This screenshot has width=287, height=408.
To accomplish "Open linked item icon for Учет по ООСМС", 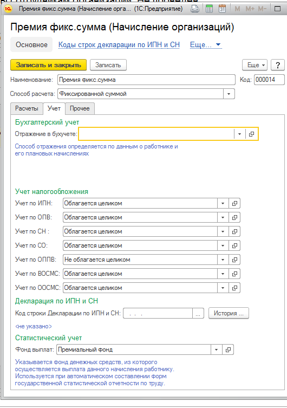I will coord(234,288).
